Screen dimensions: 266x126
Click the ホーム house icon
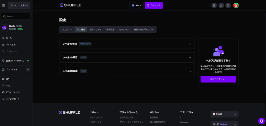[3, 38]
